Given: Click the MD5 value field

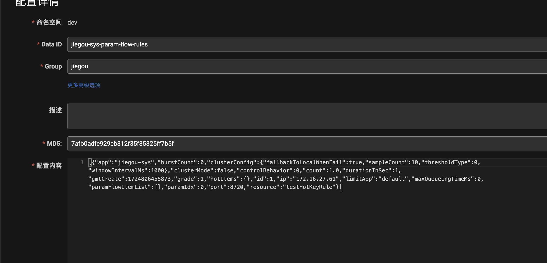Looking at the screenshot, I should click(307, 144).
